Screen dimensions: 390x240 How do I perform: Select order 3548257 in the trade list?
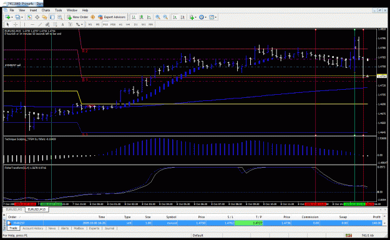click(194, 223)
